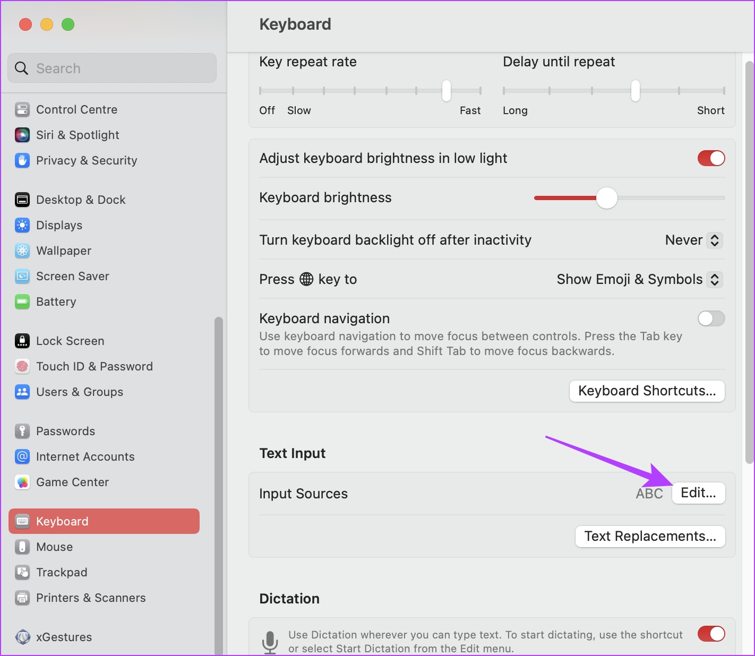Open the xGestures icon in the sidebar

tap(22, 637)
